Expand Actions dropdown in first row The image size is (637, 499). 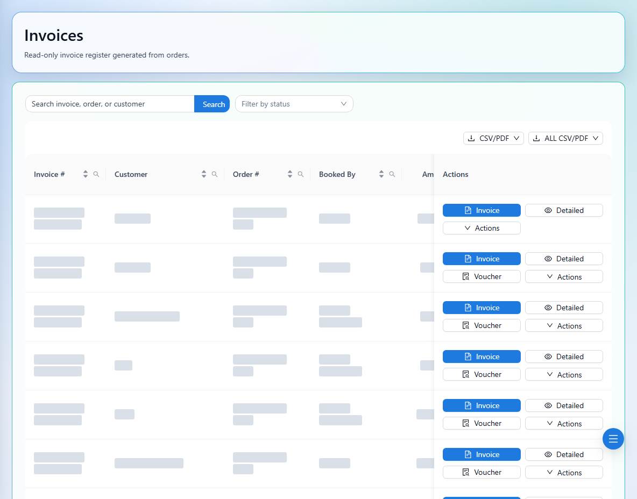click(482, 228)
